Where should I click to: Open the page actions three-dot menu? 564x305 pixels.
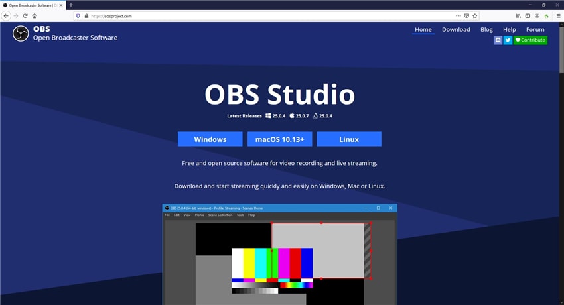tap(458, 16)
